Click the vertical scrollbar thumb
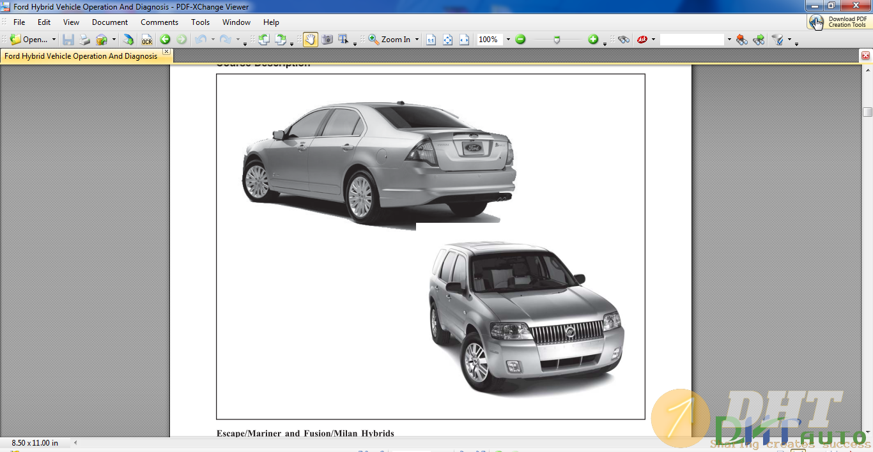 (867, 112)
